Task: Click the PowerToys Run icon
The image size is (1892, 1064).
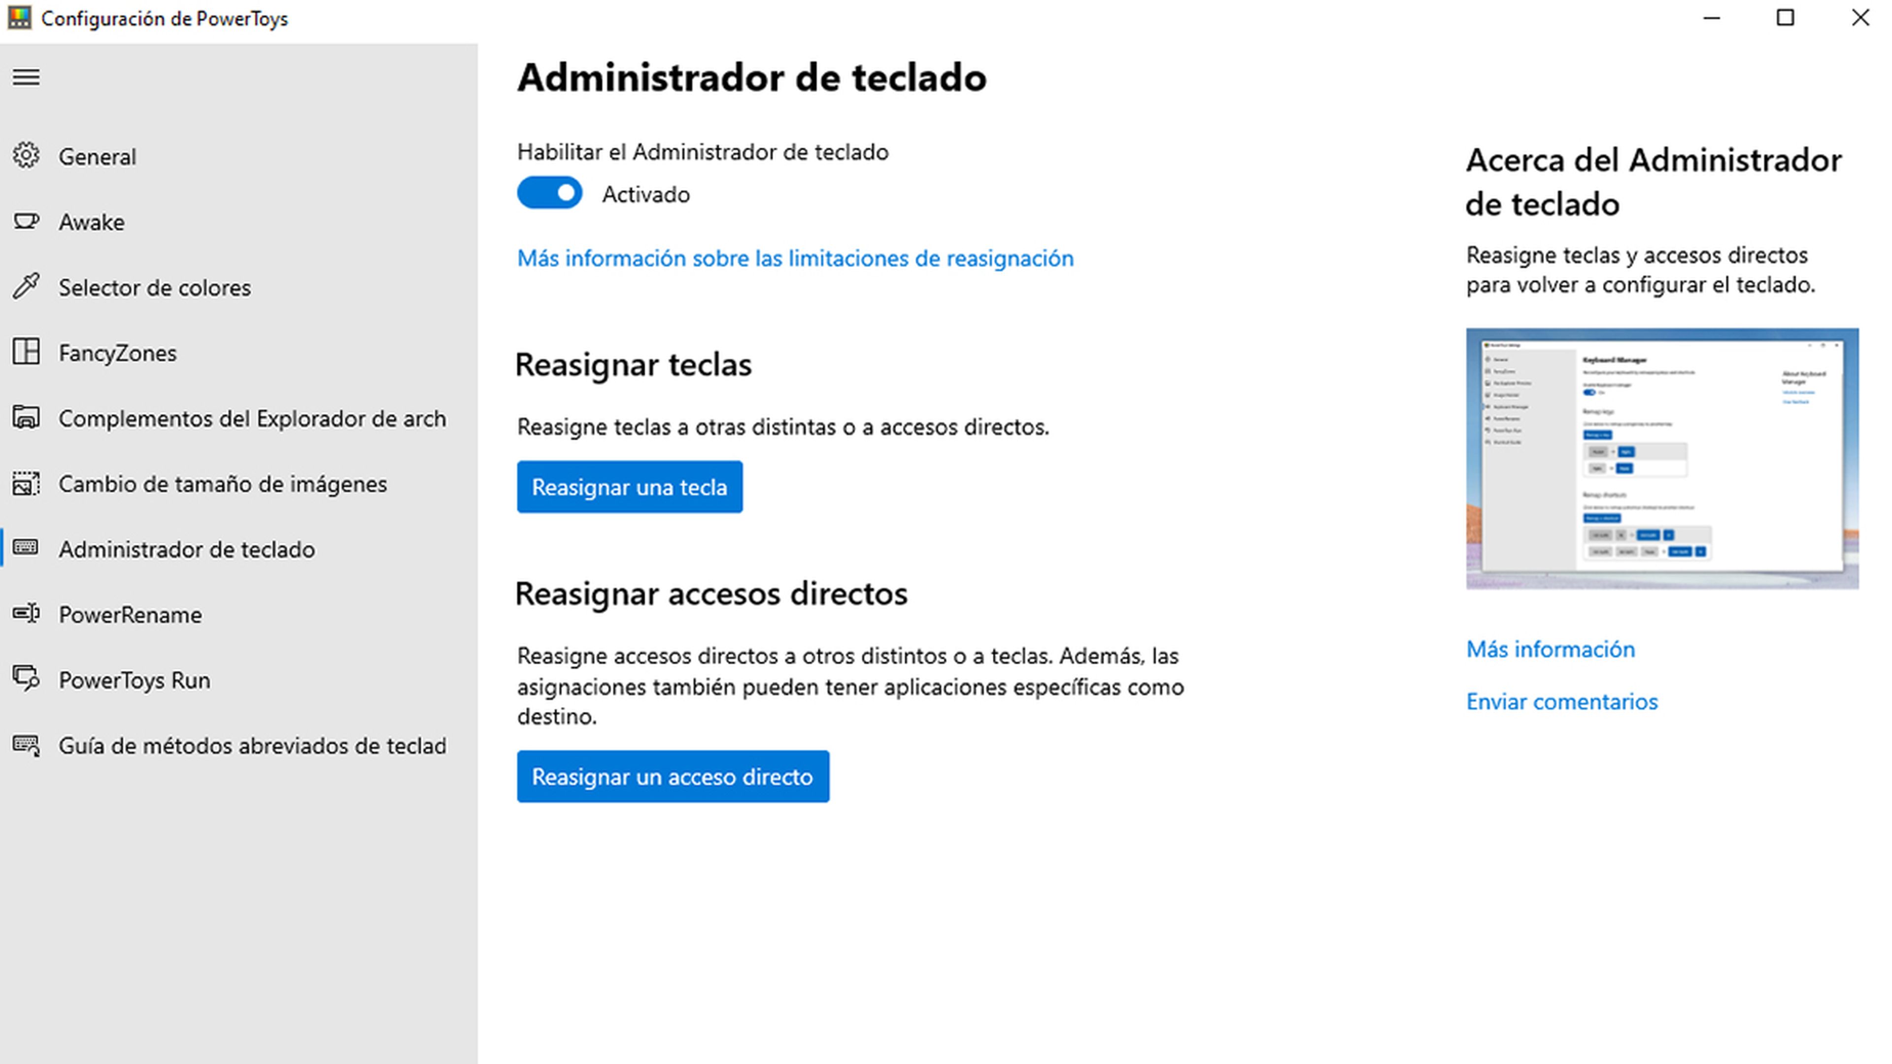Action: [26, 678]
